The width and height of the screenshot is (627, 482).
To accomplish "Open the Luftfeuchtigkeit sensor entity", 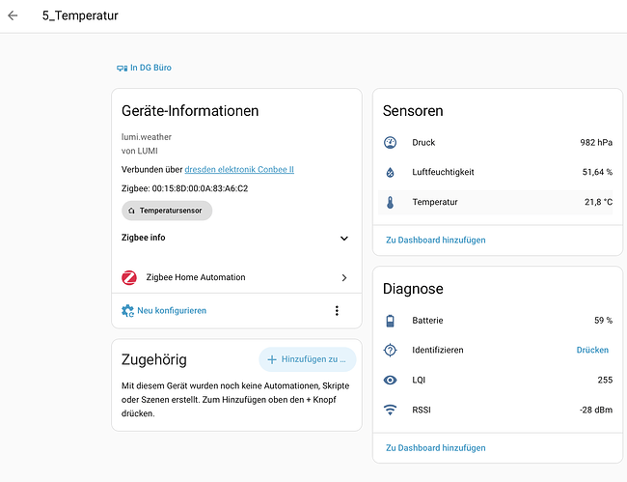I will click(498, 172).
